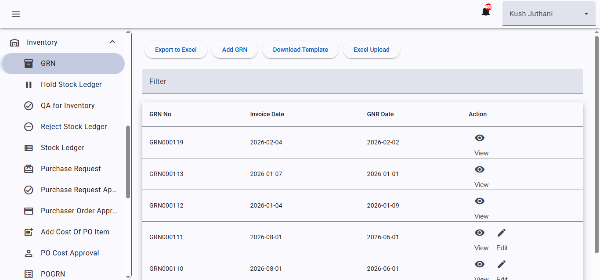Select POGRN in the sidebar
The width and height of the screenshot is (600, 280).
click(x=53, y=274)
